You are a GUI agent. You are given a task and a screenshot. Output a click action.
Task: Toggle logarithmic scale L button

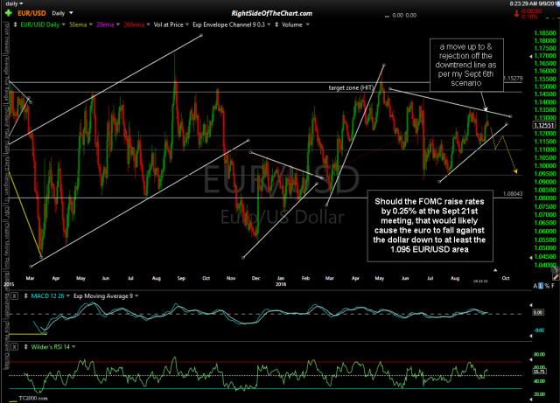pos(541,286)
